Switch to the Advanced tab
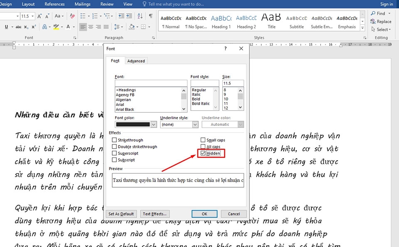Screen dimensions: 399x247 [136, 61]
